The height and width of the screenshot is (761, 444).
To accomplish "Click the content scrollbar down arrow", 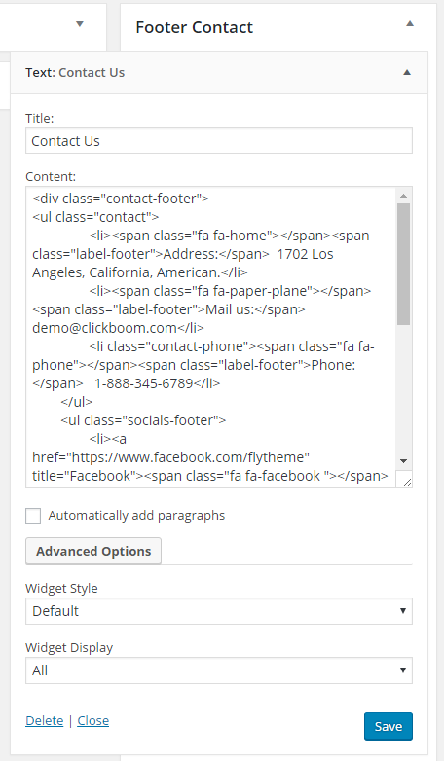I will click(403, 461).
